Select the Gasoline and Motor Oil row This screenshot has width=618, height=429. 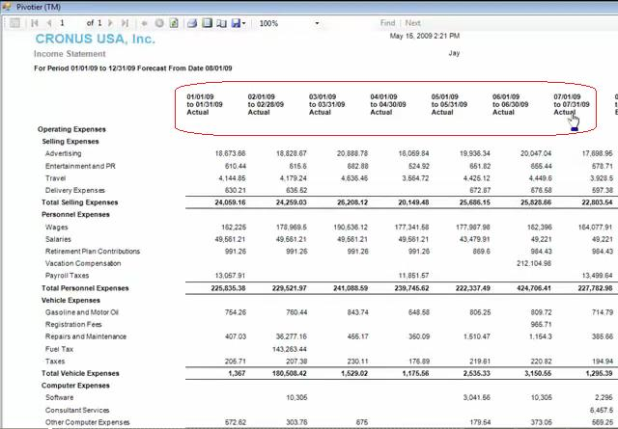82,312
